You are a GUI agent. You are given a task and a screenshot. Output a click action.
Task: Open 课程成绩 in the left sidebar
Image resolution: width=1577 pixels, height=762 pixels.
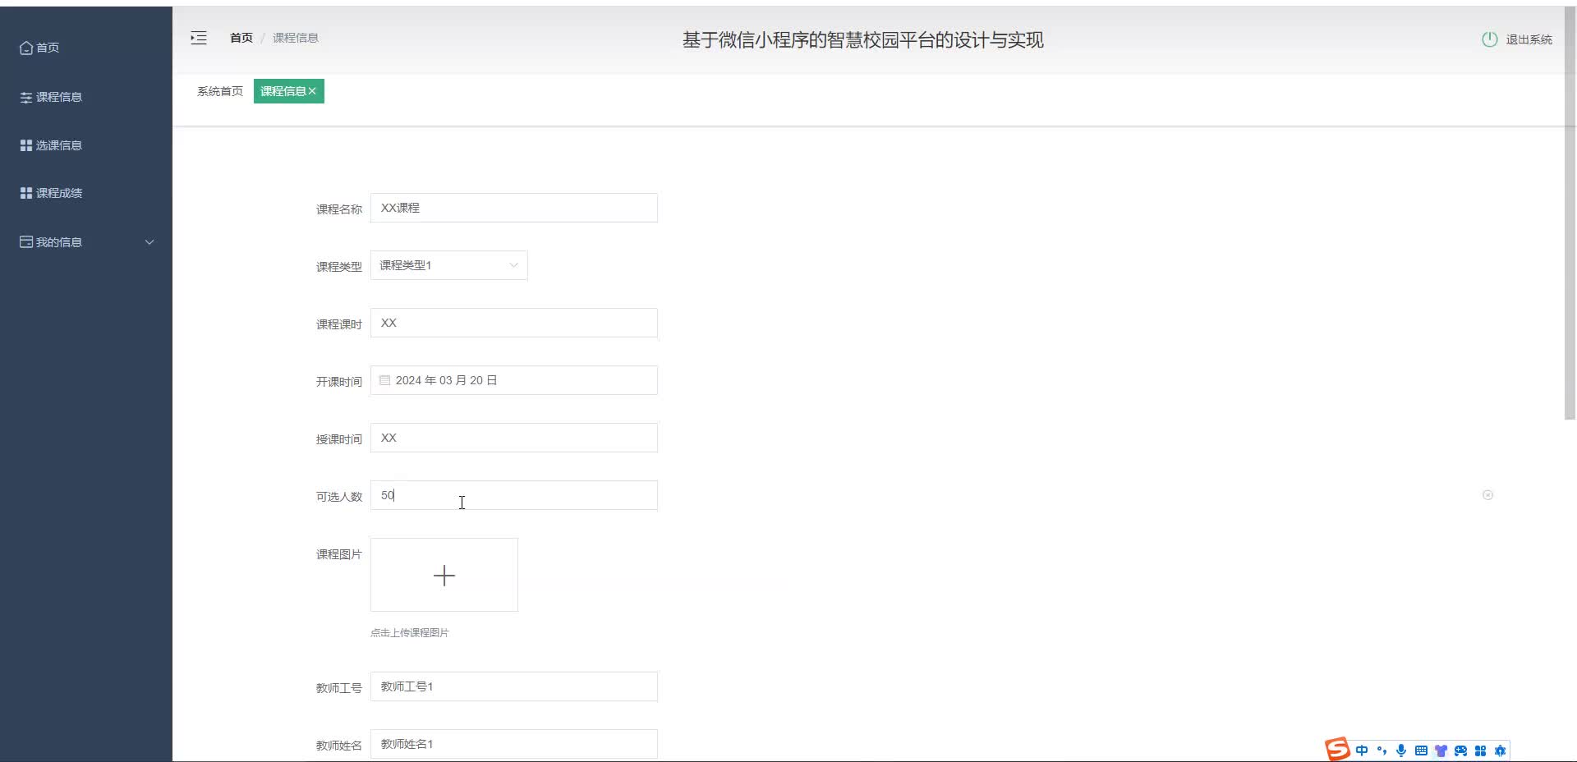pyautogui.click(x=51, y=193)
